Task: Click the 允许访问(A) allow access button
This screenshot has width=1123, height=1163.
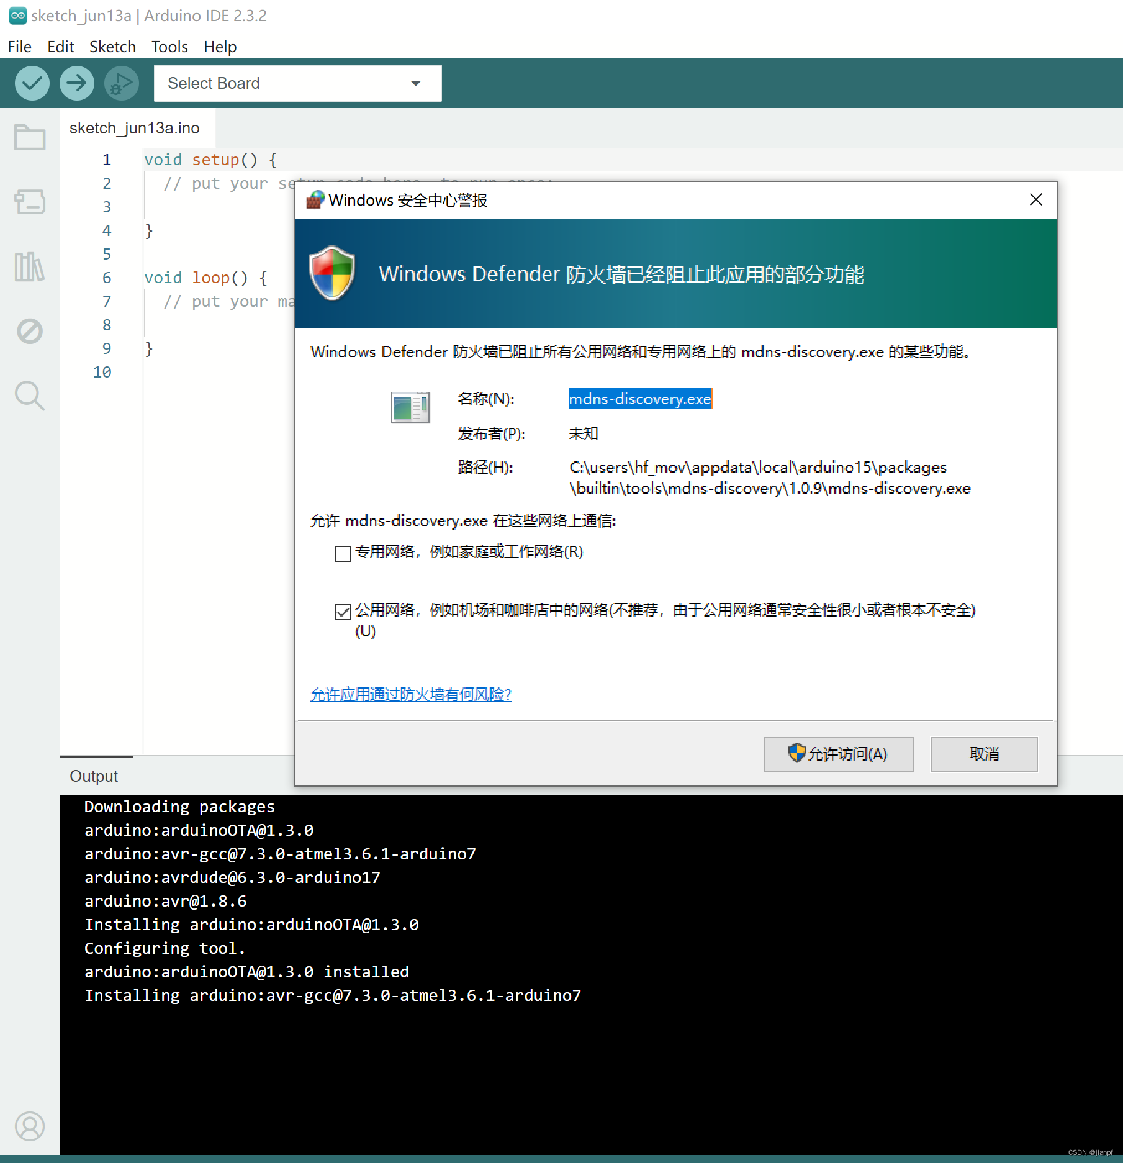Action: click(x=838, y=754)
